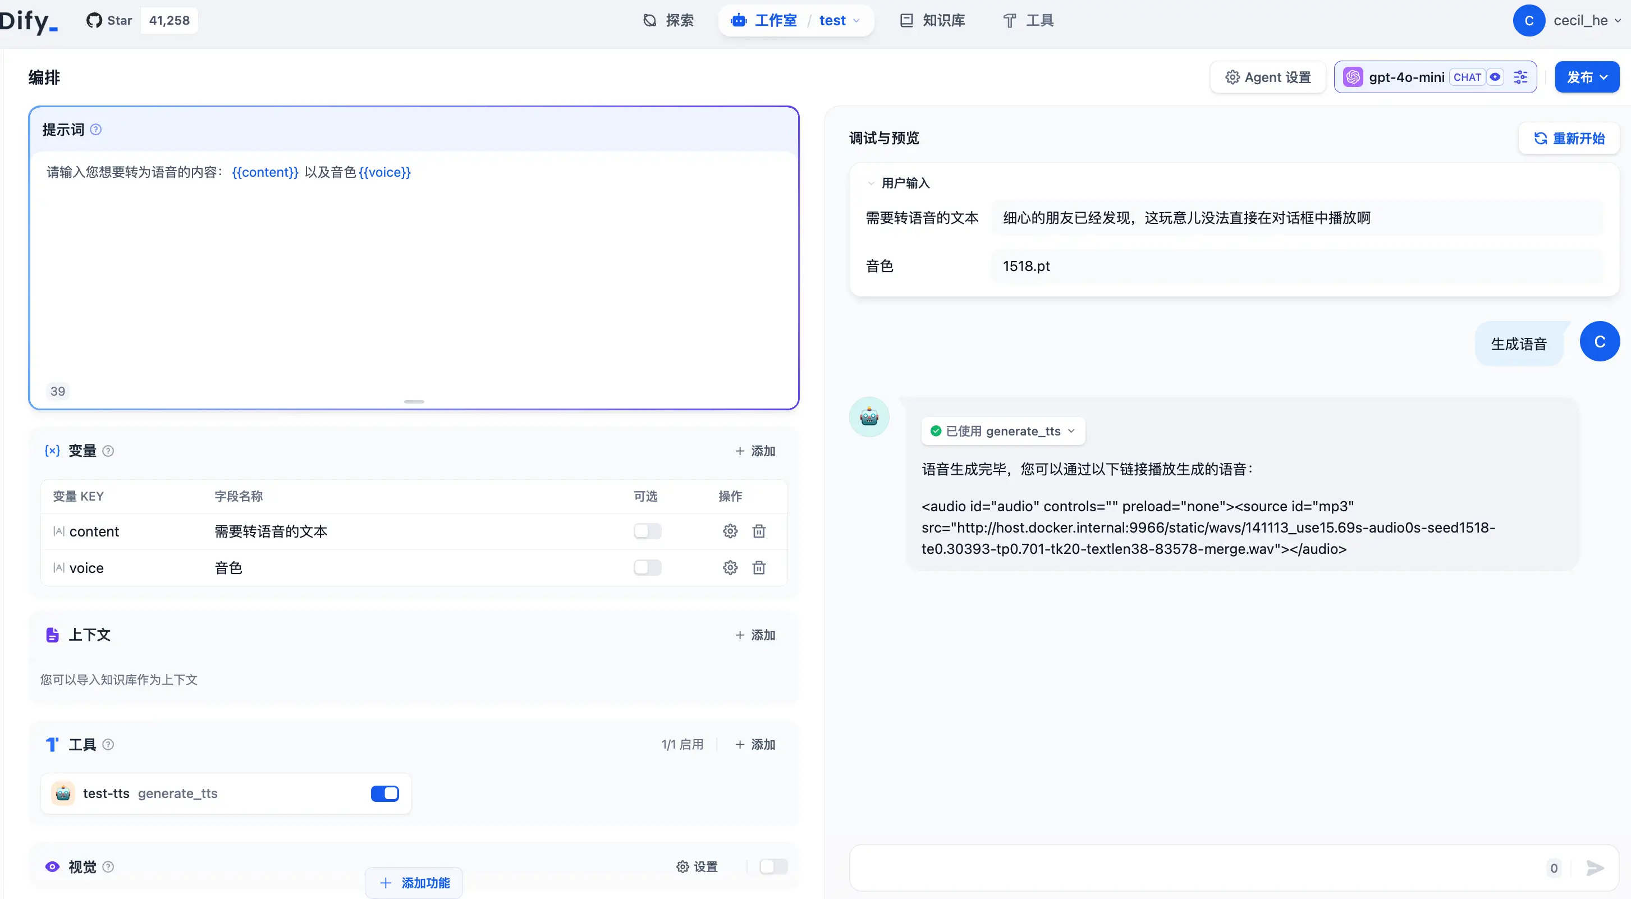Open settings gear for voice variable
Viewport: 1631px width, 899px height.
click(x=730, y=568)
